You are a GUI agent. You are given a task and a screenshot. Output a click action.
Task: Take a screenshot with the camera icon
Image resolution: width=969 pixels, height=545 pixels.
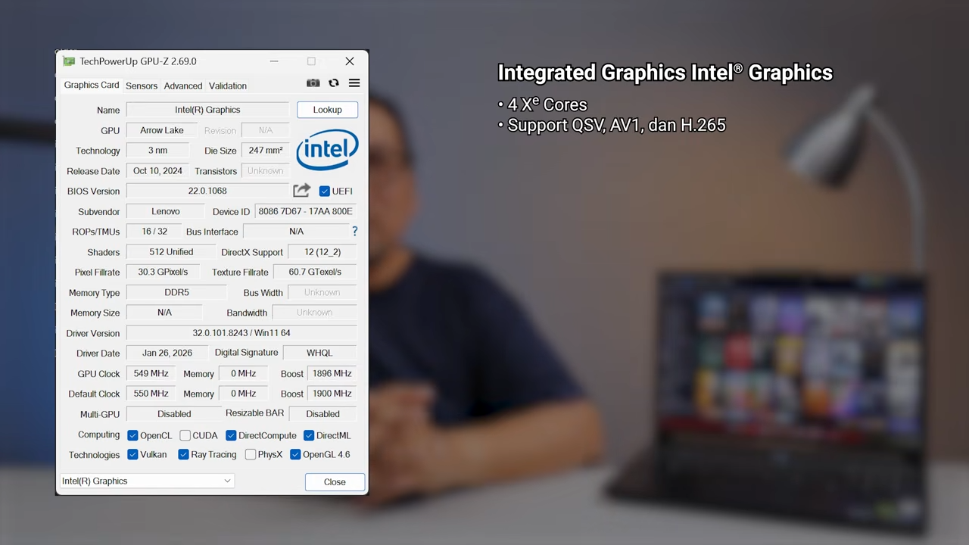click(x=313, y=83)
